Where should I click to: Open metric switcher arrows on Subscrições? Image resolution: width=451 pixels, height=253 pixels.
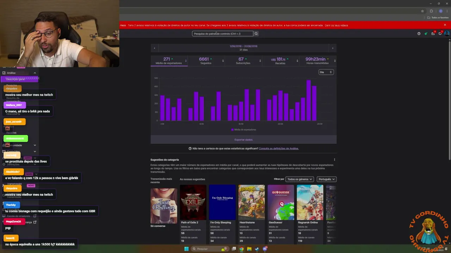260,61
